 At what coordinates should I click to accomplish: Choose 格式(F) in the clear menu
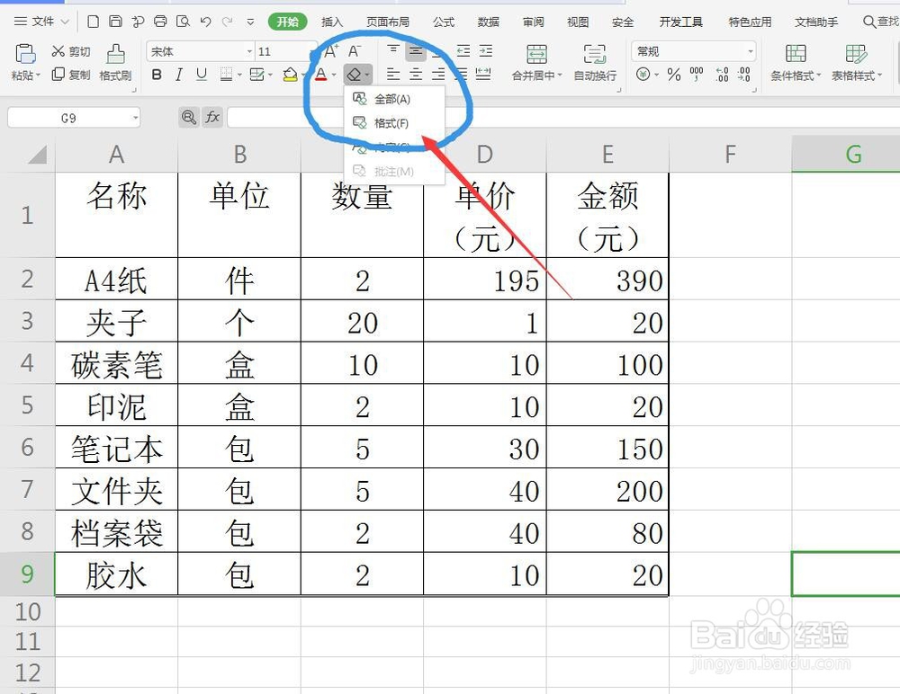(x=392, y=123)
